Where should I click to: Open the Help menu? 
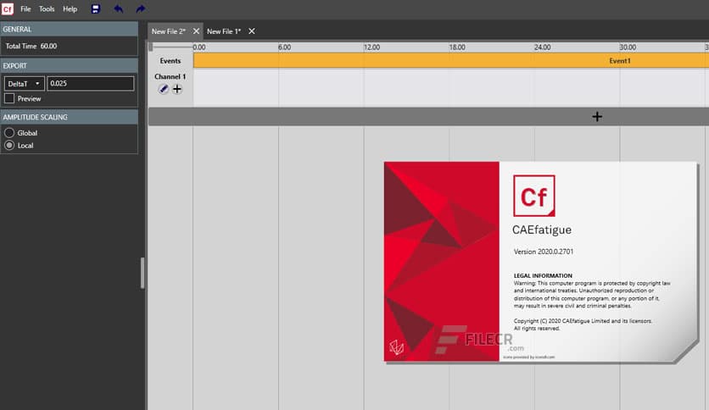70,9
